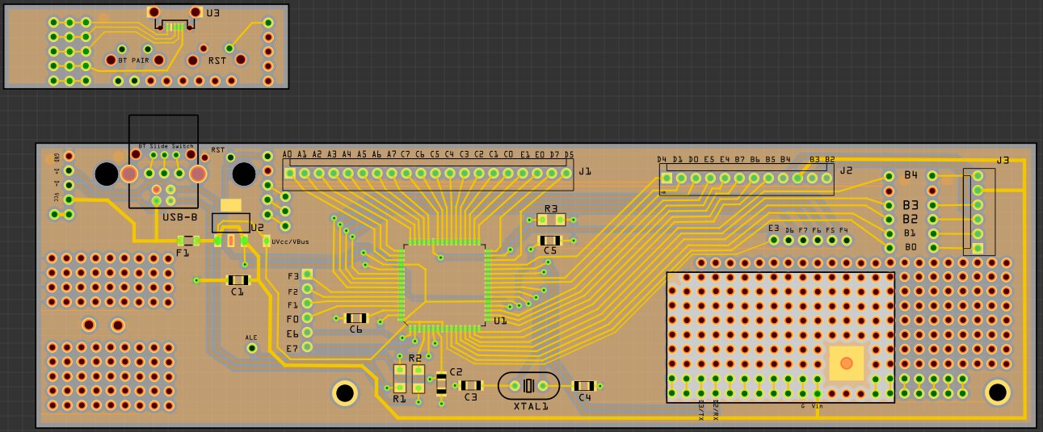
Task: Select capacitor C1 on the board
Action: (238, 280)
